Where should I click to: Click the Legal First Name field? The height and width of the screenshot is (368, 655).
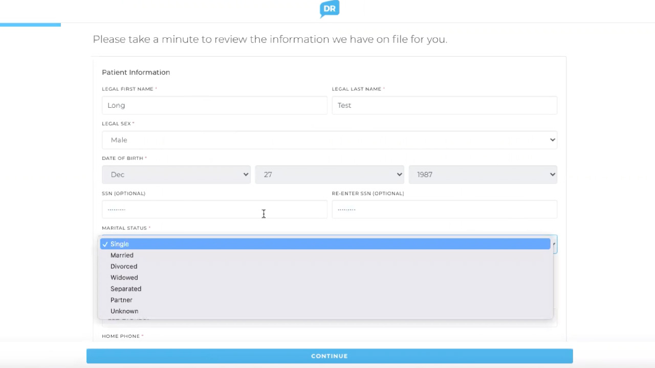(214, 105)
